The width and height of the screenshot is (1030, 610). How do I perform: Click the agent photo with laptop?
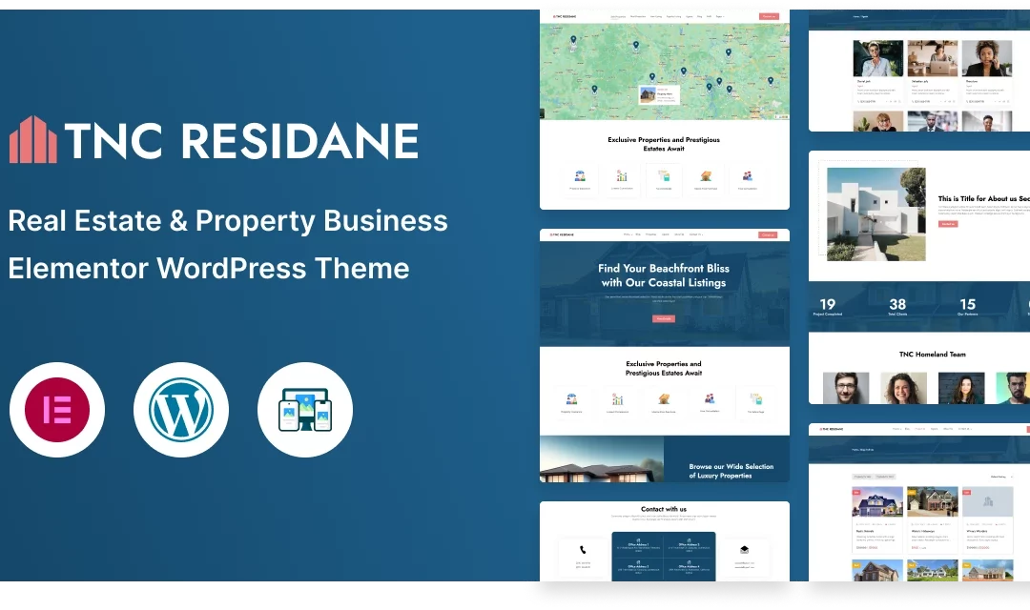932,58
